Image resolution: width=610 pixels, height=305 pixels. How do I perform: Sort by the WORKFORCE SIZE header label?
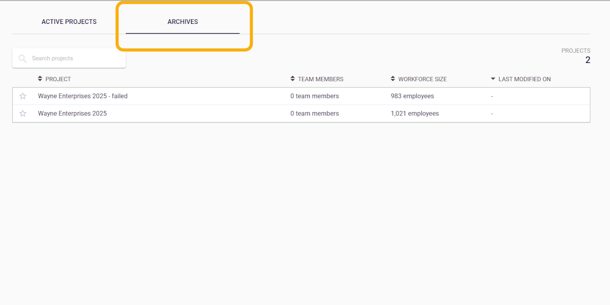[x=422, y=79]
